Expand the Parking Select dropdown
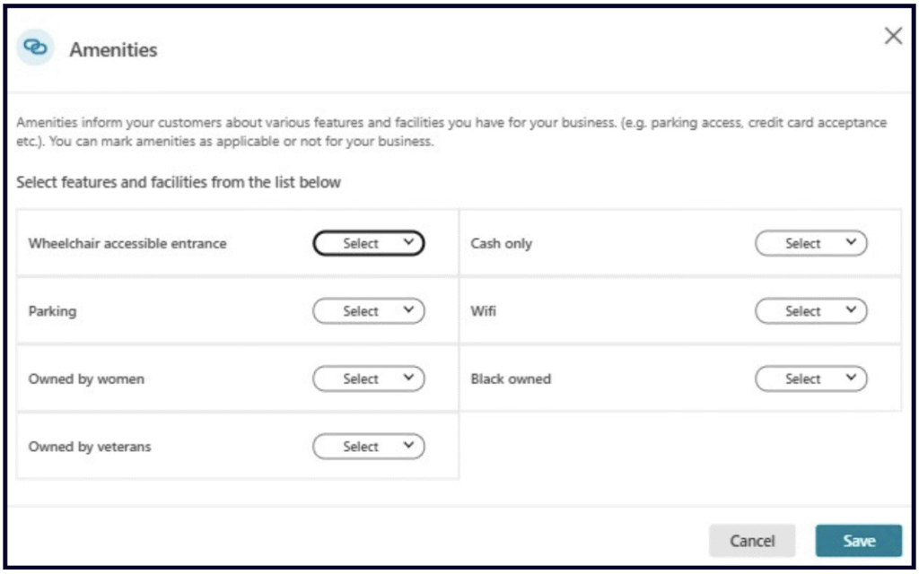Image resolution: width=919 pixels, height=574 pixels. coord(368,311)
